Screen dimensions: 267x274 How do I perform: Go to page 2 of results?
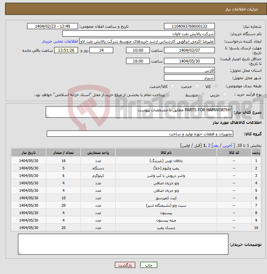tap(209, 145)
